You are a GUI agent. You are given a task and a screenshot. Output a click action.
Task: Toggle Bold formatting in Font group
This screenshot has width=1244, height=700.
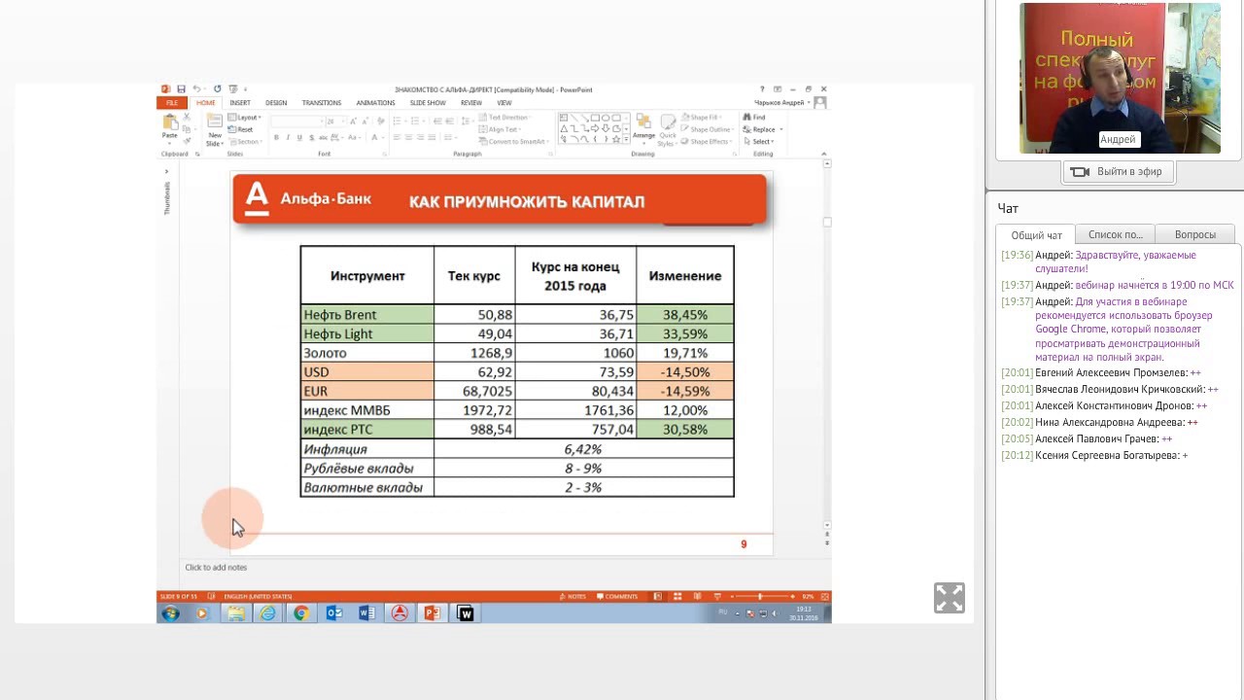coord(276,137)
